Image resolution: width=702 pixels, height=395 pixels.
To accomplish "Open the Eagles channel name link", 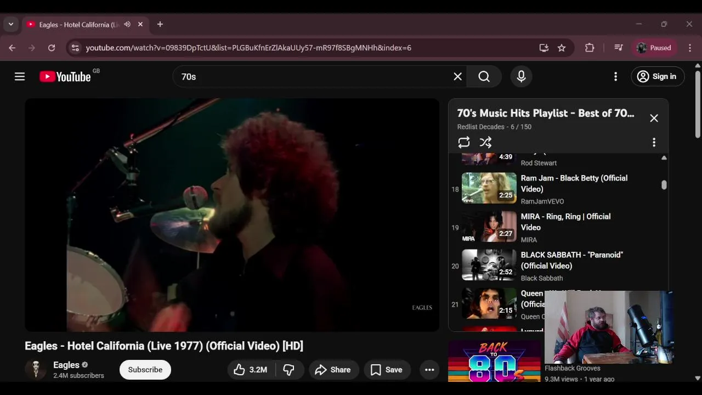I will tap(66, 365).
